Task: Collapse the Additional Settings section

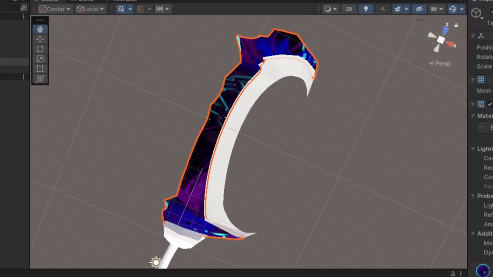Action: [x=473, y=234]
